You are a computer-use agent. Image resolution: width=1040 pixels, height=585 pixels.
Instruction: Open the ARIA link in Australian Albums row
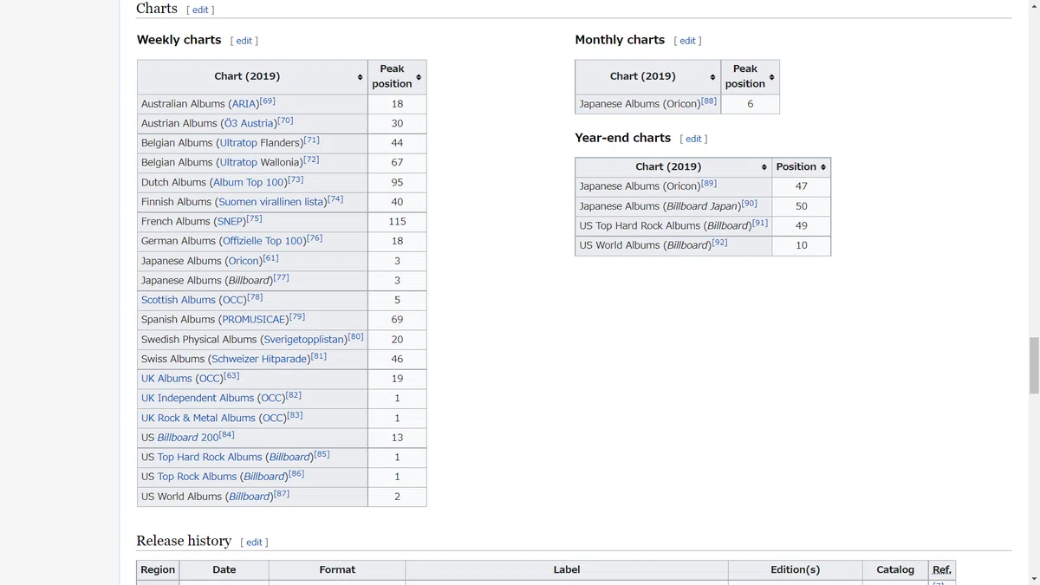(x=244, y=104)
